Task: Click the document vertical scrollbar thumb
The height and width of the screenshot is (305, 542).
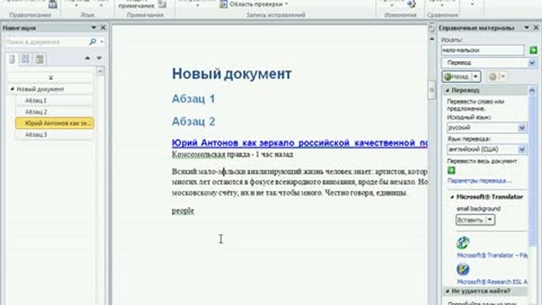Action: [432, 91]
